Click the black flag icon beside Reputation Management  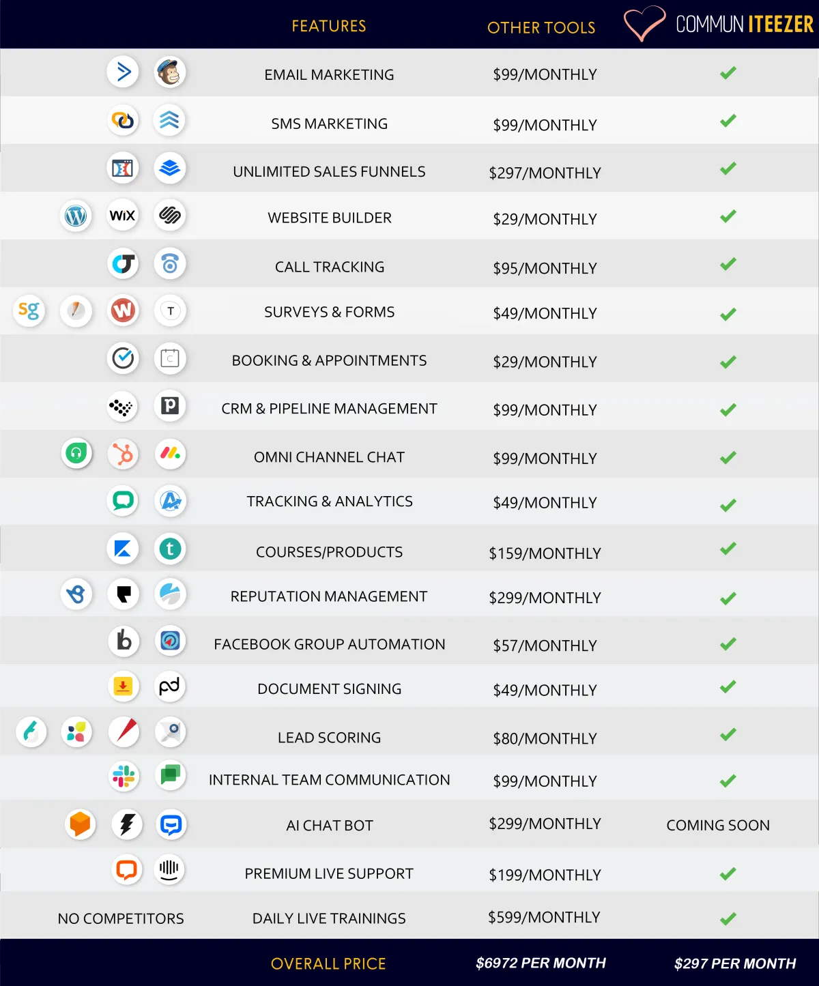pos(123,594)
